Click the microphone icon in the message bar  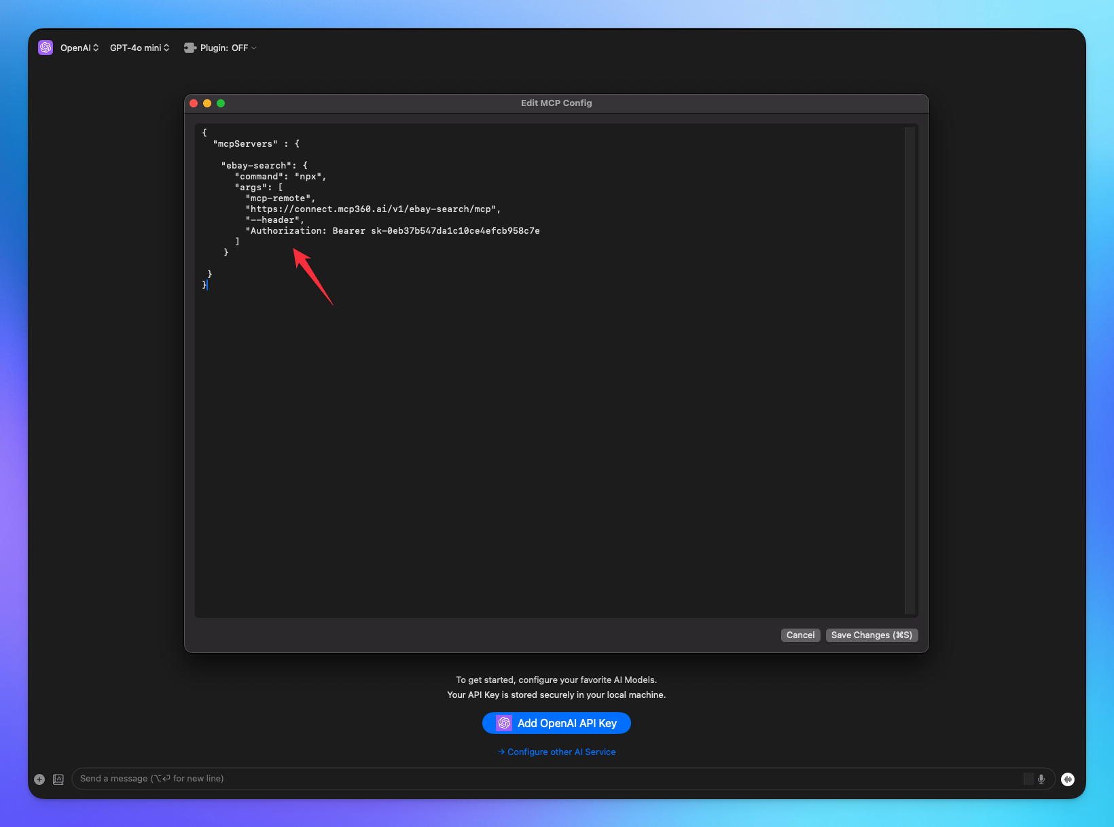click(x=1041, y=779)
